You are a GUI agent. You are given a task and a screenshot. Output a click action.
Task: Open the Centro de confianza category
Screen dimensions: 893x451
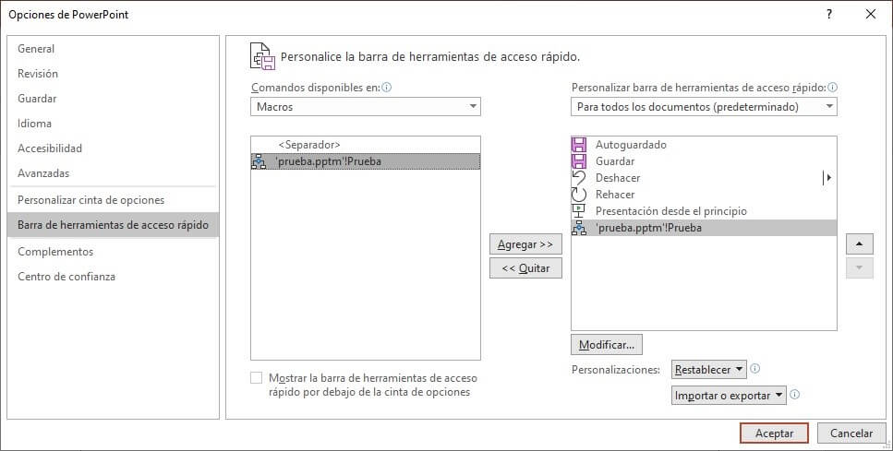(113, 277)
